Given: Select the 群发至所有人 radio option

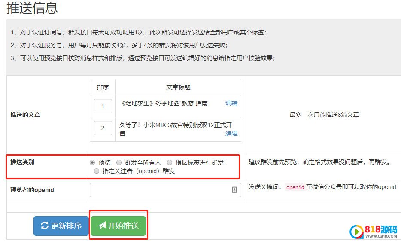Looking at the screenshot, I should 118,162.
